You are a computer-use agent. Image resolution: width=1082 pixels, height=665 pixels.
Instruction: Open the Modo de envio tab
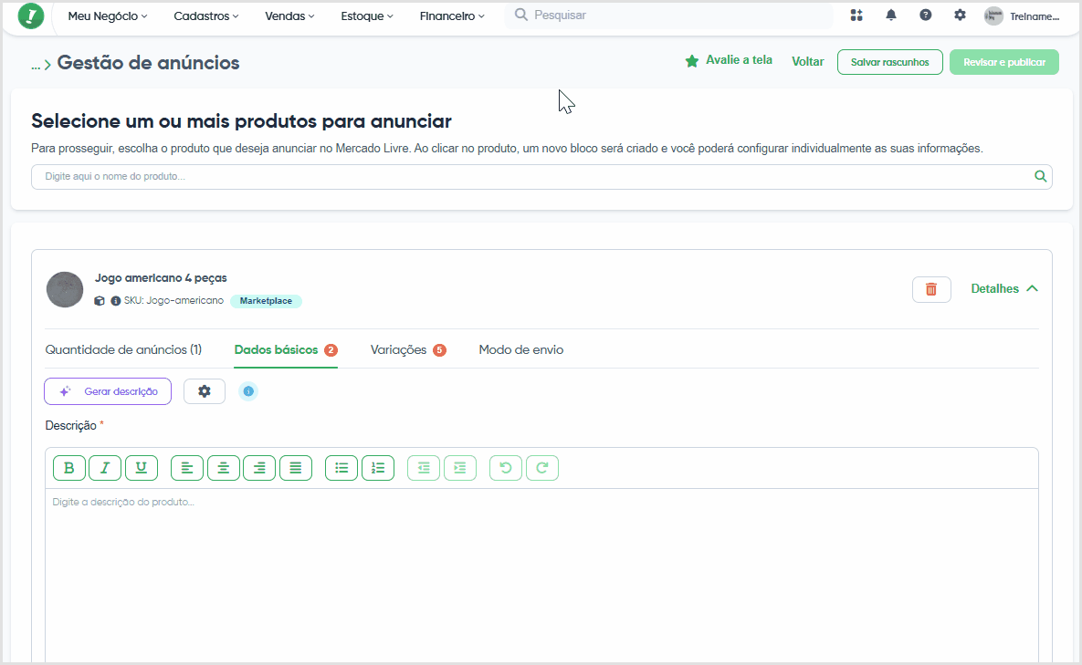click(x=521, y=350)
